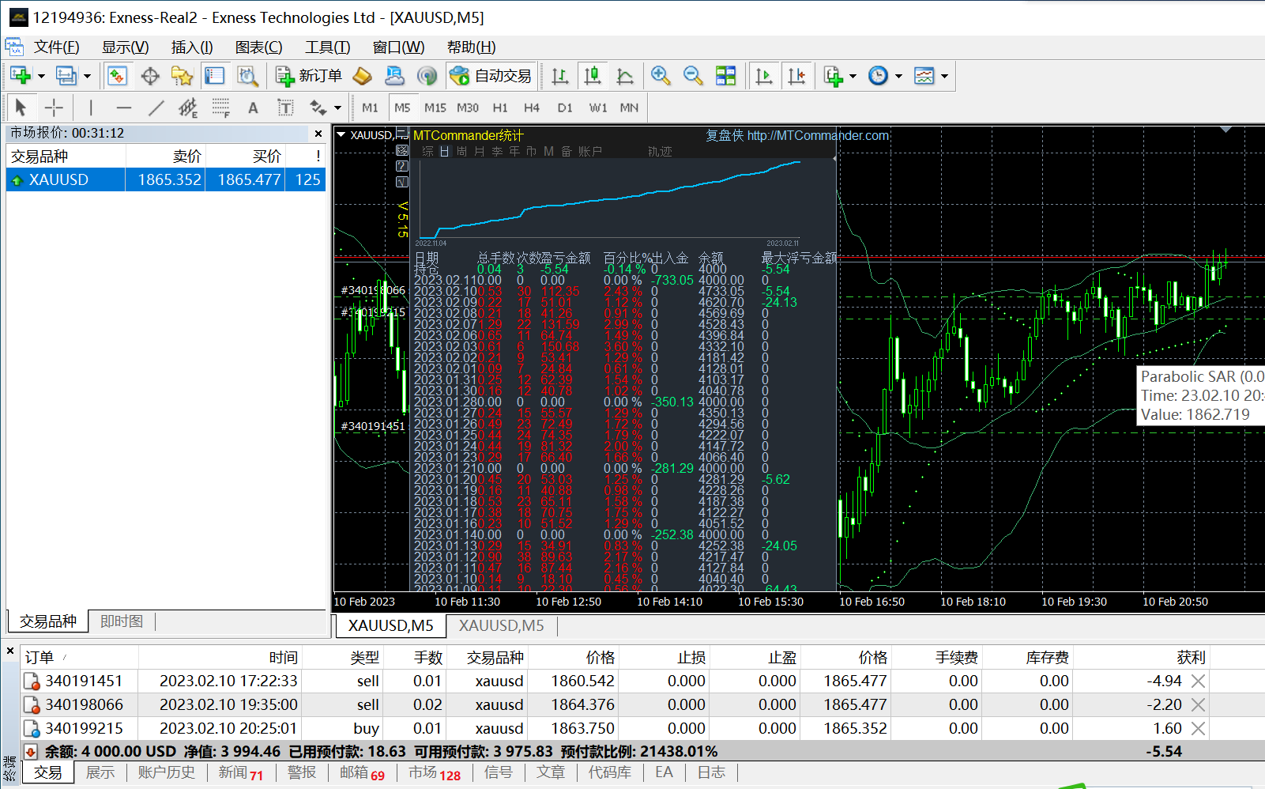Viewport: 1265px width, 789px height.
Task: Select the vertical line tool
Action: coord(91,108)
